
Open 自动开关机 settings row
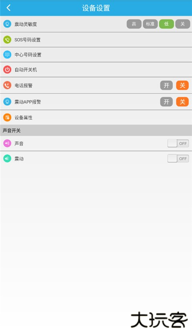coord(96,70)
